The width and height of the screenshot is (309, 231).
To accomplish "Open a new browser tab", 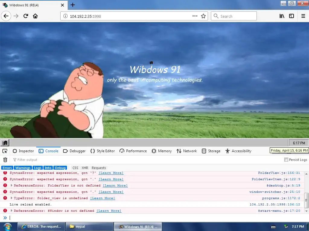I will pyautogui.click(x=72, y=5).
